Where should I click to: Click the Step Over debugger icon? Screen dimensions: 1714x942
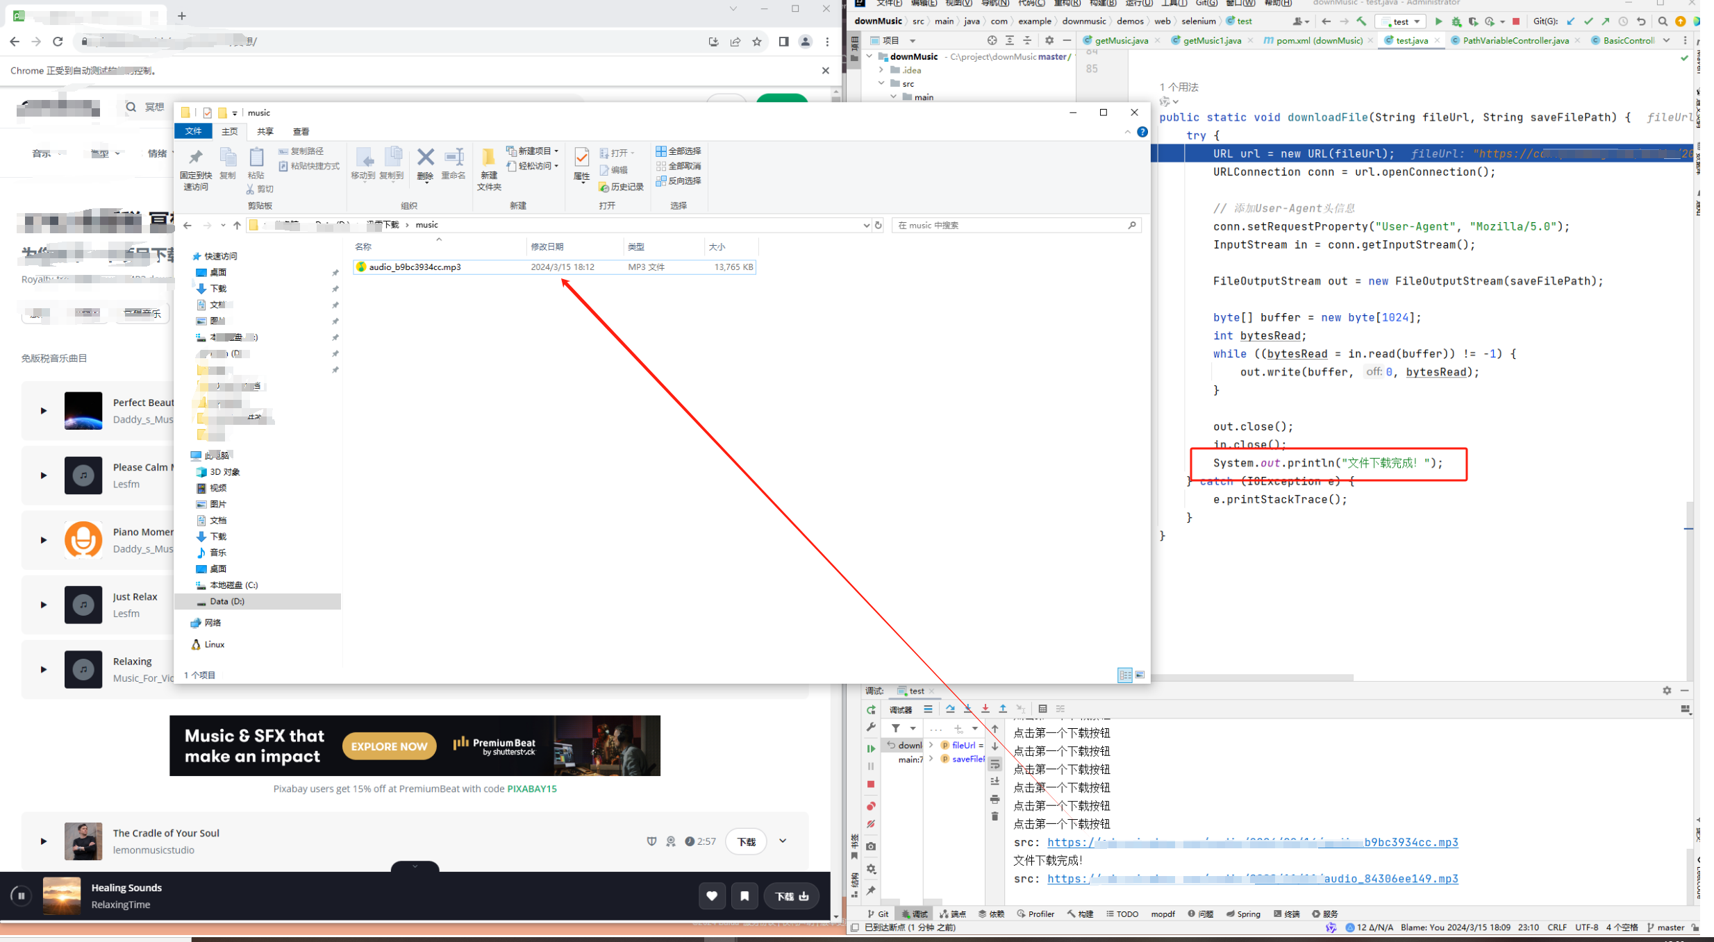click(x=950, y=709)
